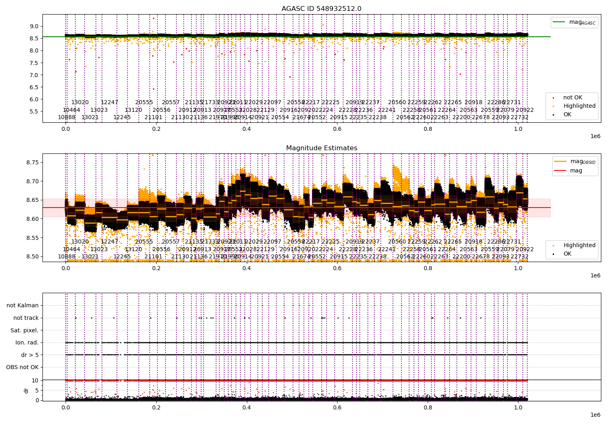Click the 'not Kalman' row label
Viewport: 607px width, 424px height.
pyautogui.click(x=23, y=306)
